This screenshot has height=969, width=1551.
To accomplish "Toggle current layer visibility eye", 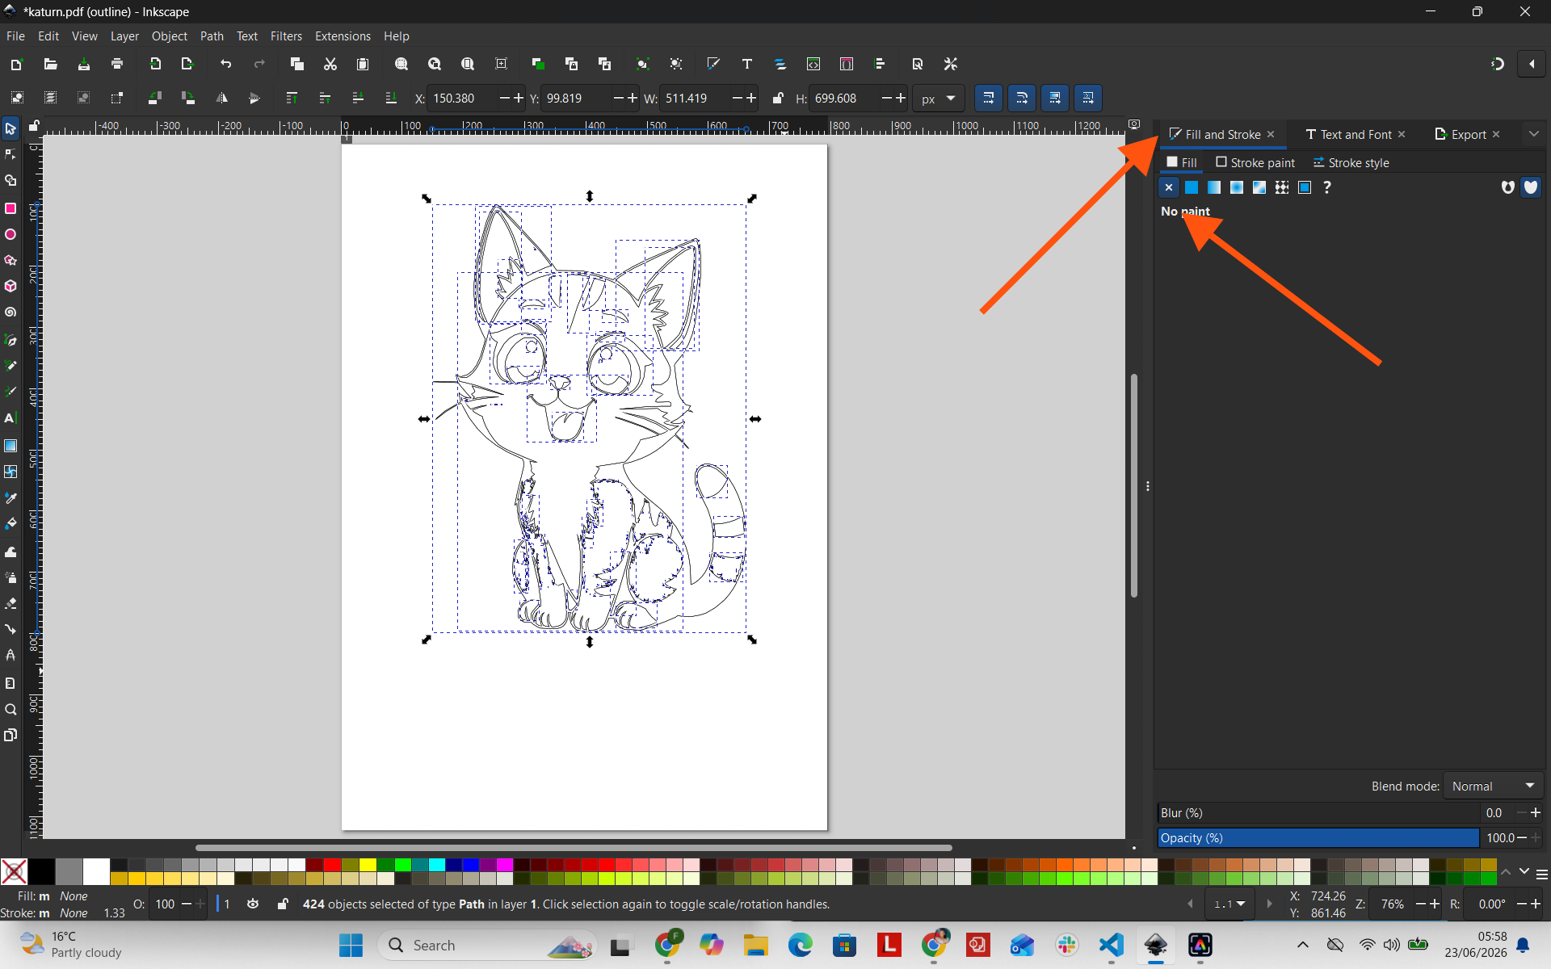I will 253,904.
